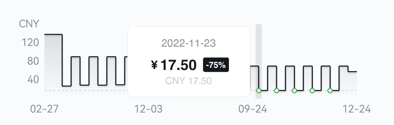Image resolution: width=394 pixels, height=125 pixels.
Task: Click the 02-27 date axis label
Action: tap(44, 109)
